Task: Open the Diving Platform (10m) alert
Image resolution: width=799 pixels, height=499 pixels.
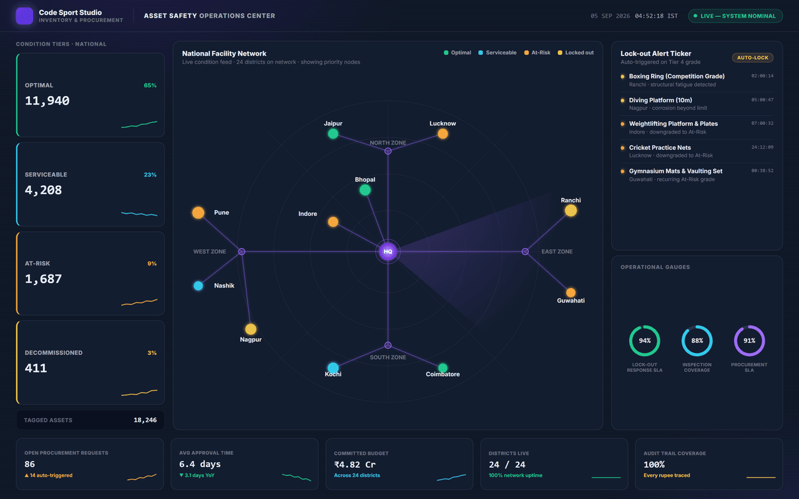Action: [x=697, y=104]
